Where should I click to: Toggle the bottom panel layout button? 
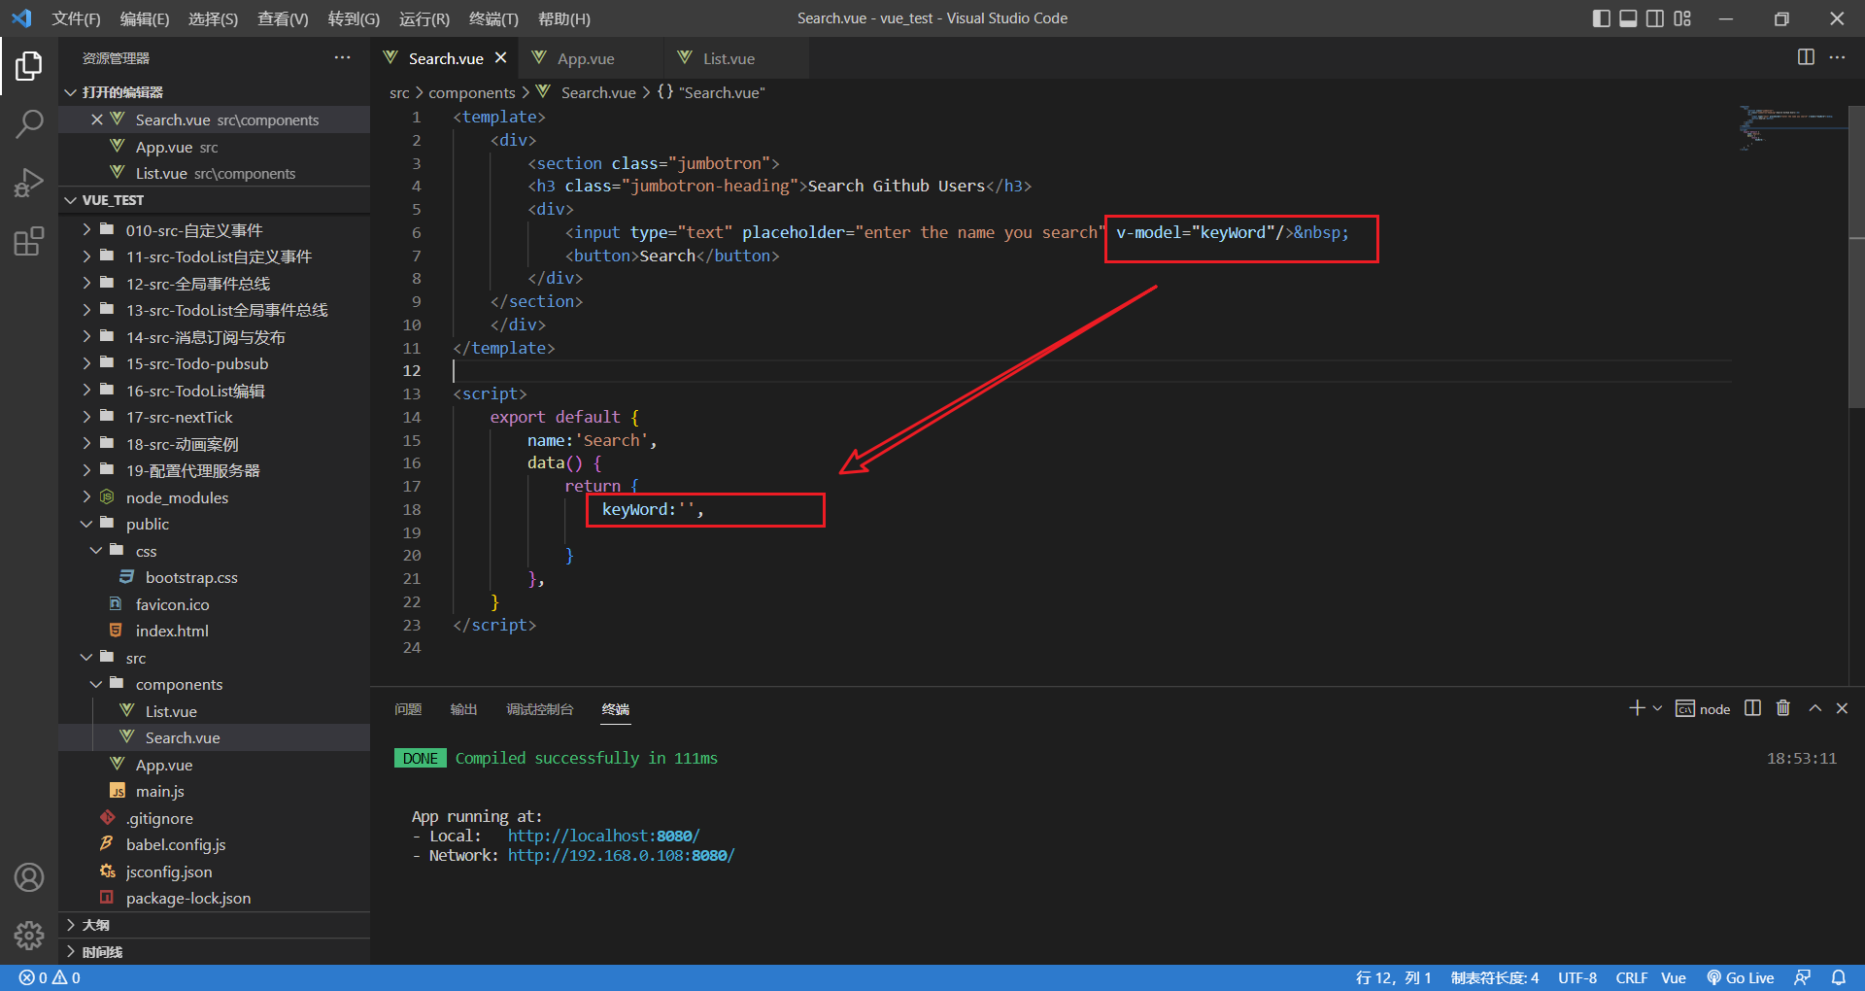pyautogui.click(x=1628, y=18)
